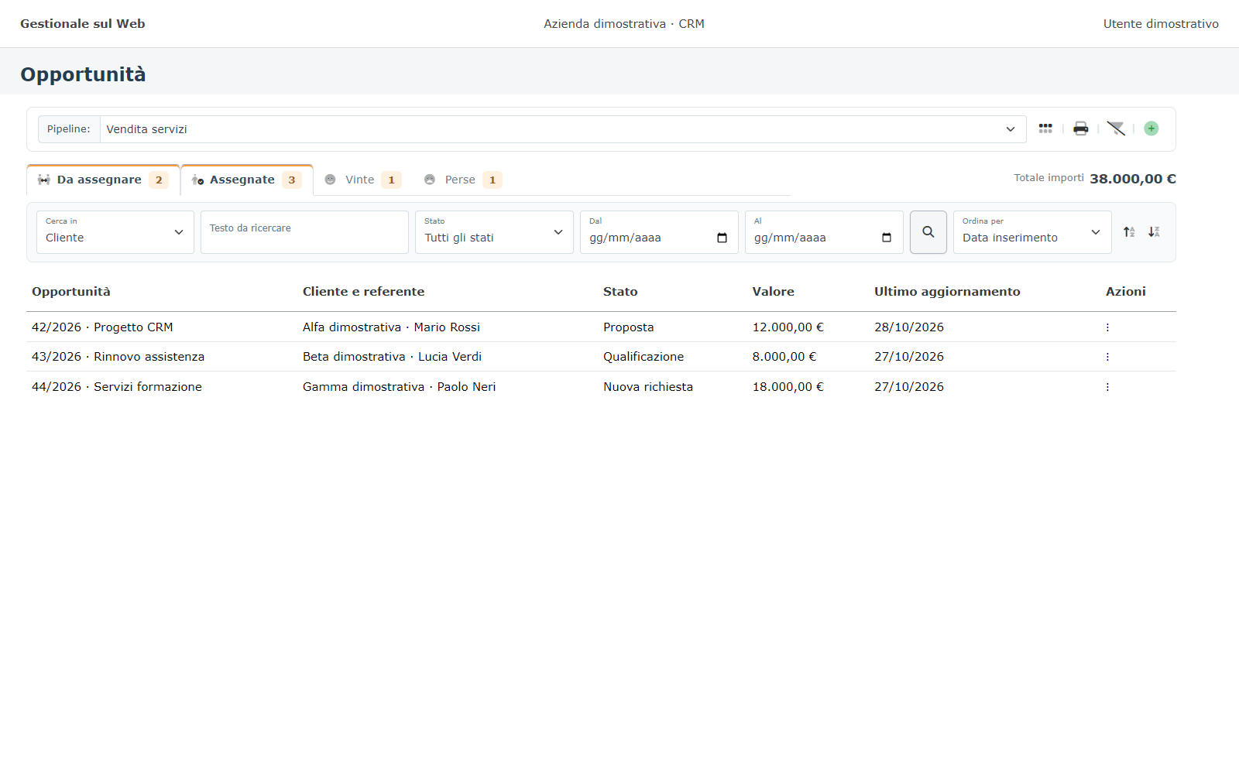The height and width of the screenshot is (774, 1239).
Task: Click Alfa dimostrativa · Mario Rossi cell
Action: pyautogui.click(x=391, y=327)
